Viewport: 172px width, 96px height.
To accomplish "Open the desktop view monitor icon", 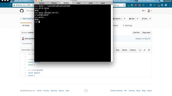I will (x=140, y=50).
